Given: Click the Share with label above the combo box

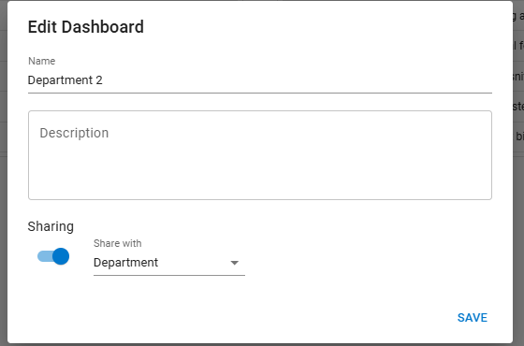Looking at the screenshot, I should coord(118,243).
